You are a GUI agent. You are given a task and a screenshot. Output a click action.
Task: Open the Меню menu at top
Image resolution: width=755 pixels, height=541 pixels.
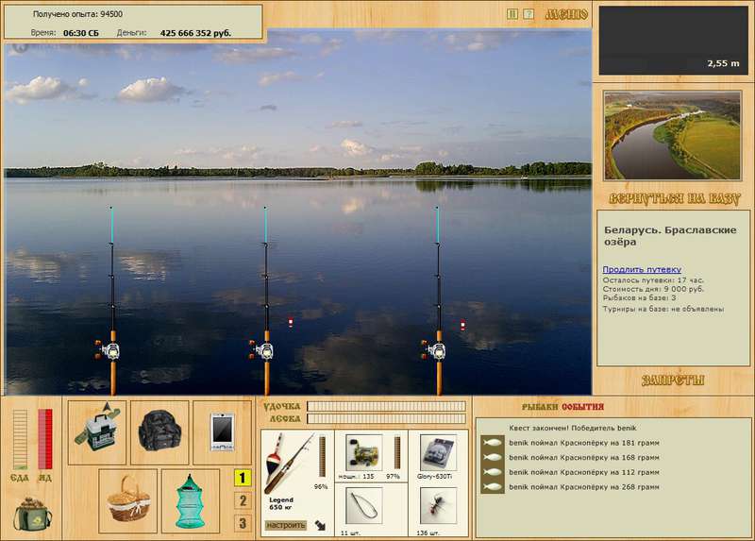click(x=566, y=14)
